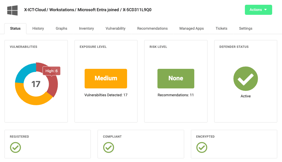The image size is (282, 162).
Task: Click the Encrypted status checkmark icon
Action: tap(202, 147)
